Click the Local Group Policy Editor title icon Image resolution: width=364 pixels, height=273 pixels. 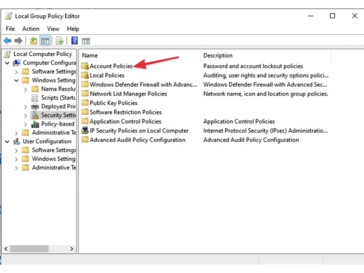(x=9, y=16)
